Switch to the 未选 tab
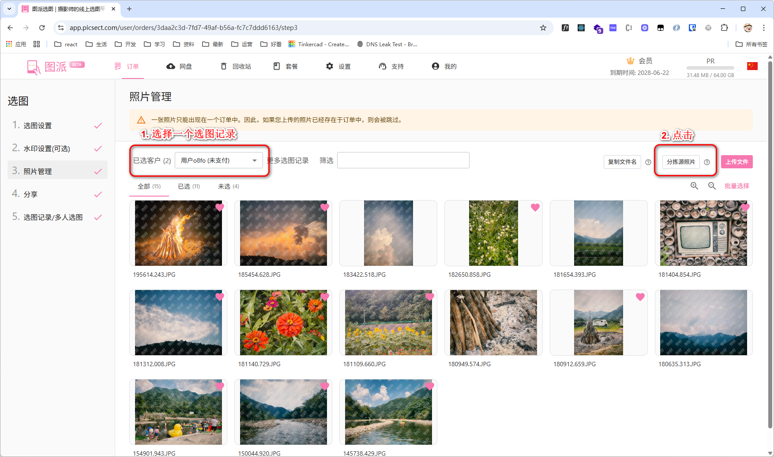The image size is (774, 457). coord(228,186)
